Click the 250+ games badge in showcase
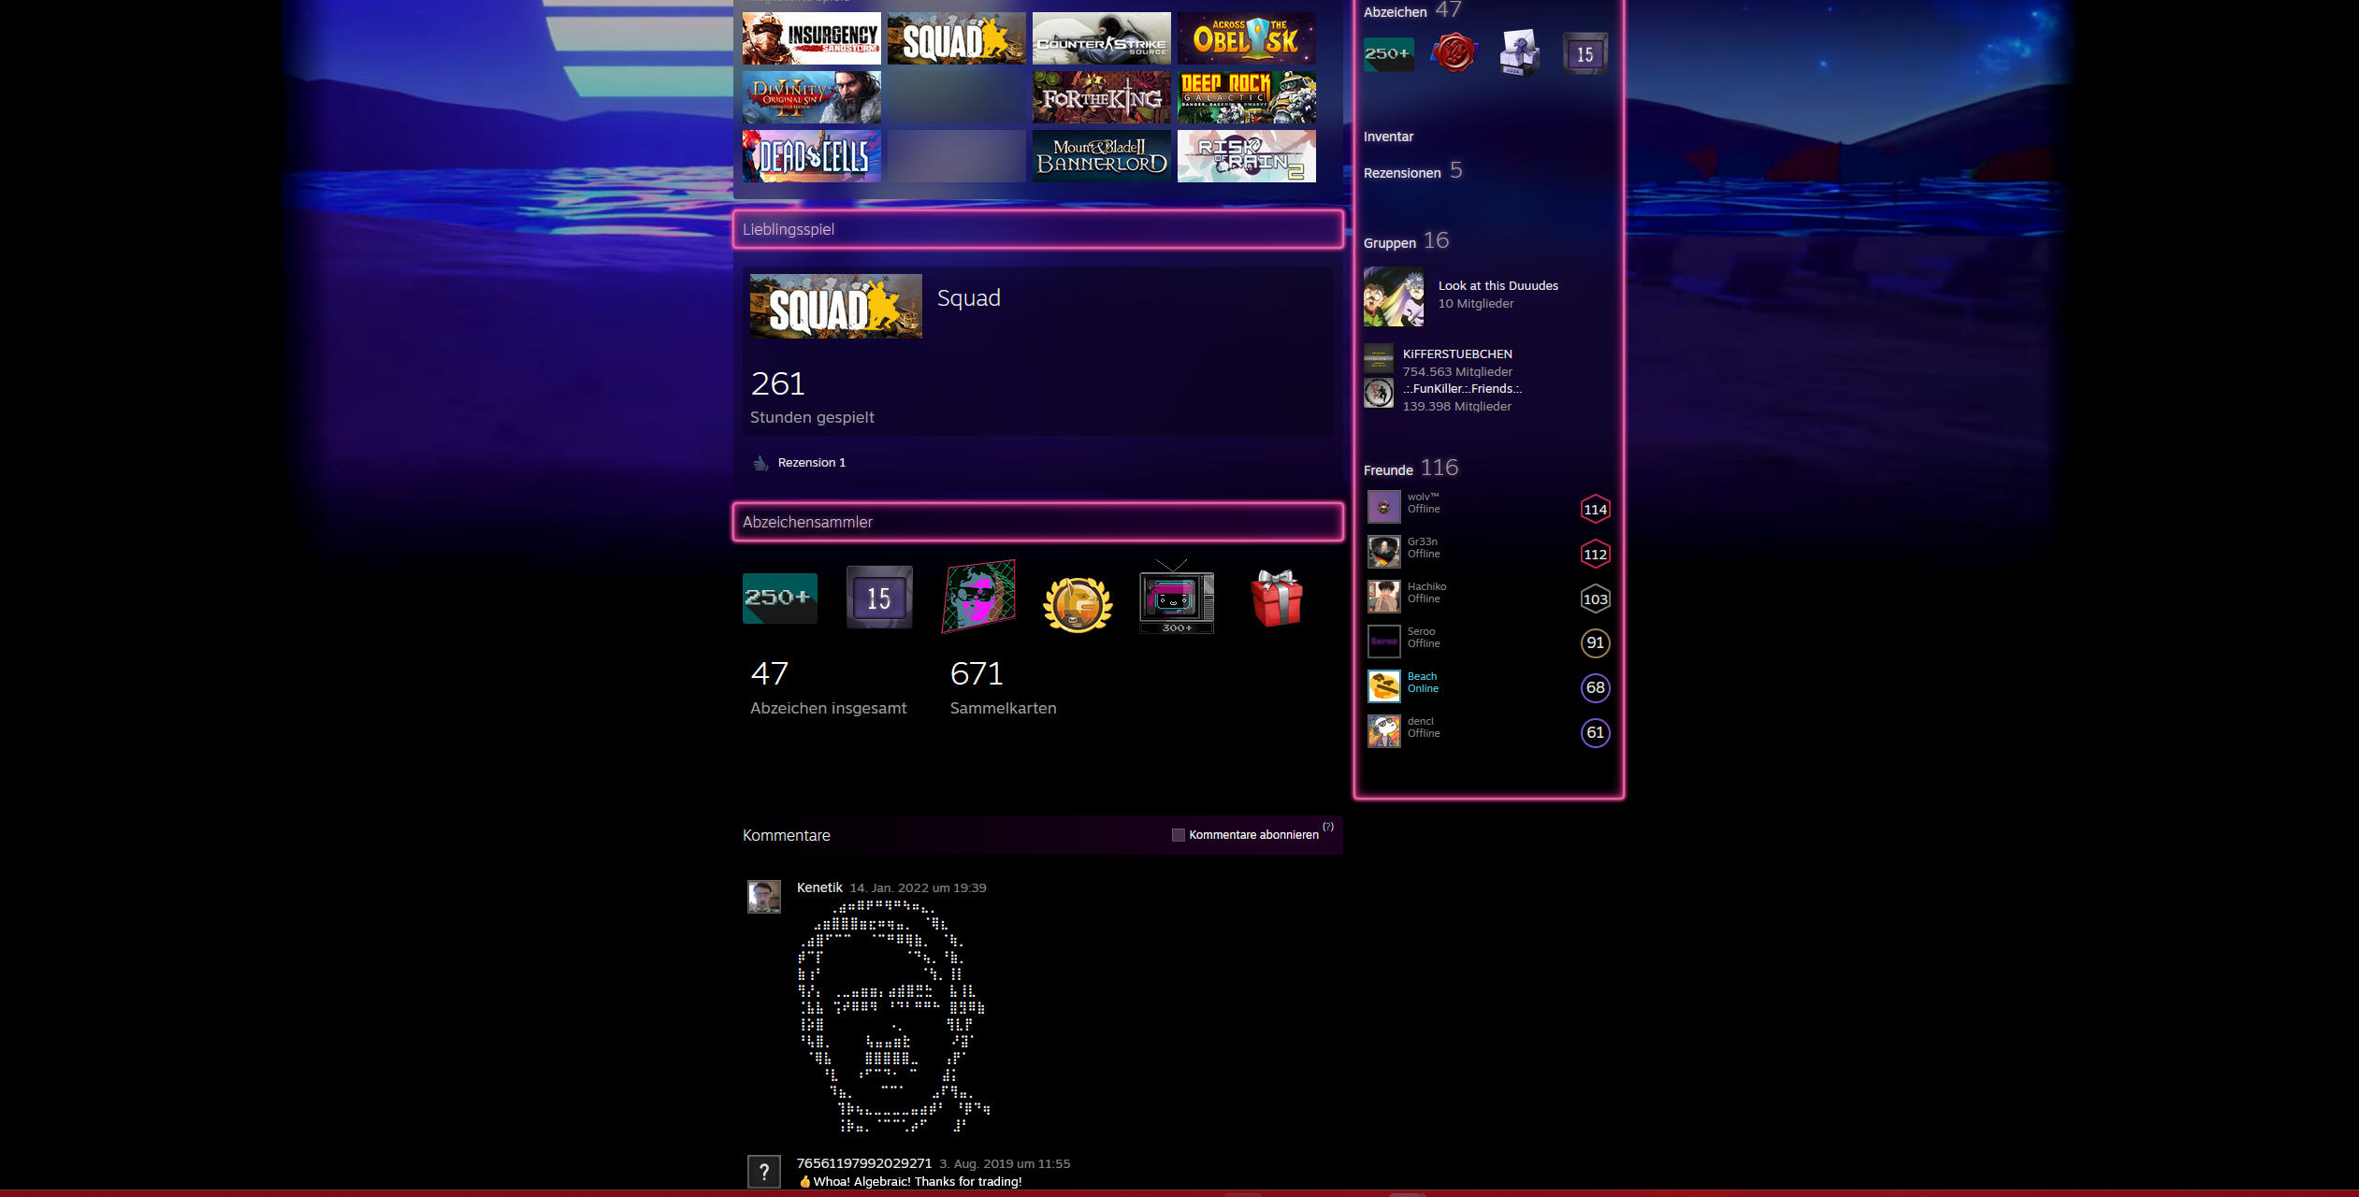 (x=779, y=598)
